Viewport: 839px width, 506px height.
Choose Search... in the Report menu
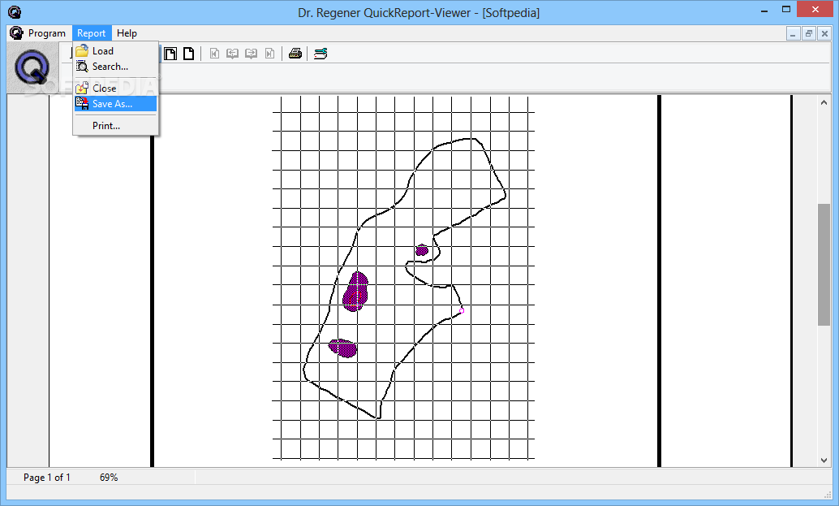click(115, 67)
